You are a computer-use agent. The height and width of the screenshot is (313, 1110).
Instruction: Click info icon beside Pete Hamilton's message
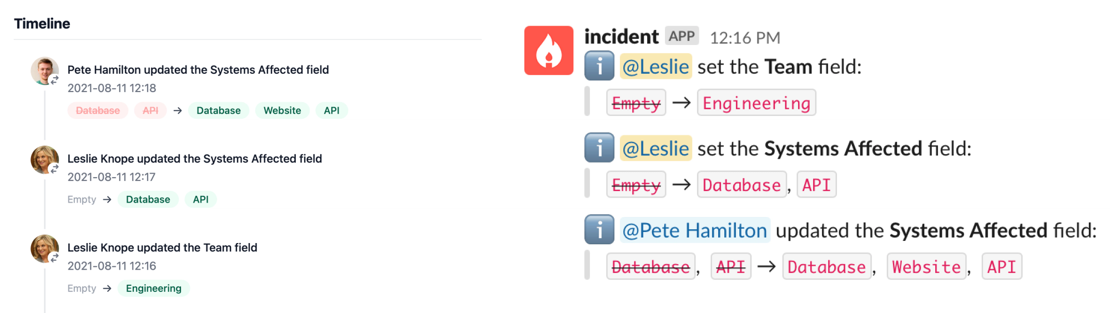(x=599, y=230)
